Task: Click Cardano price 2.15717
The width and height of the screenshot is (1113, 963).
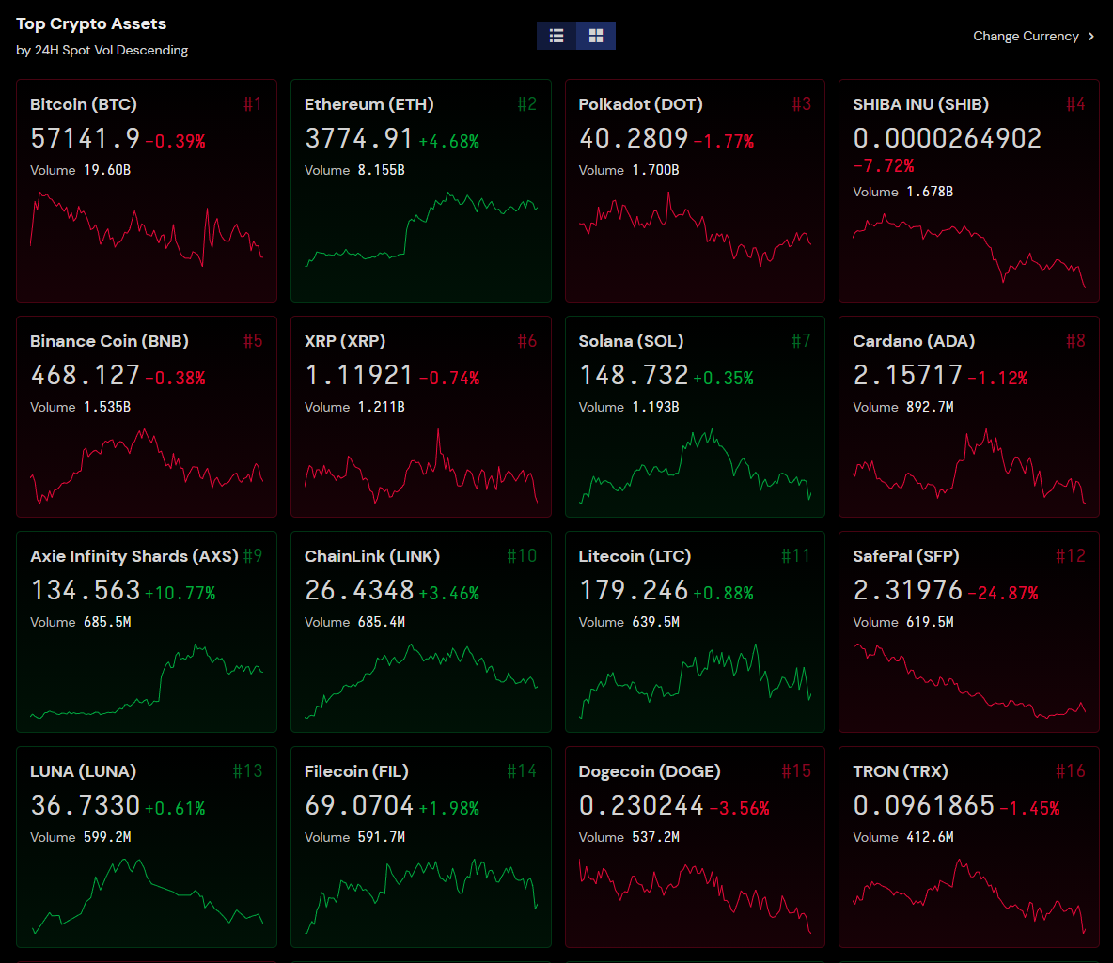Action: [907, 376]
